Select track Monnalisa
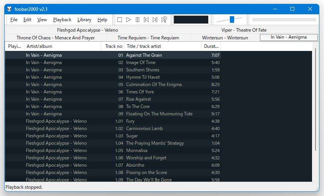 click(113, 150)
